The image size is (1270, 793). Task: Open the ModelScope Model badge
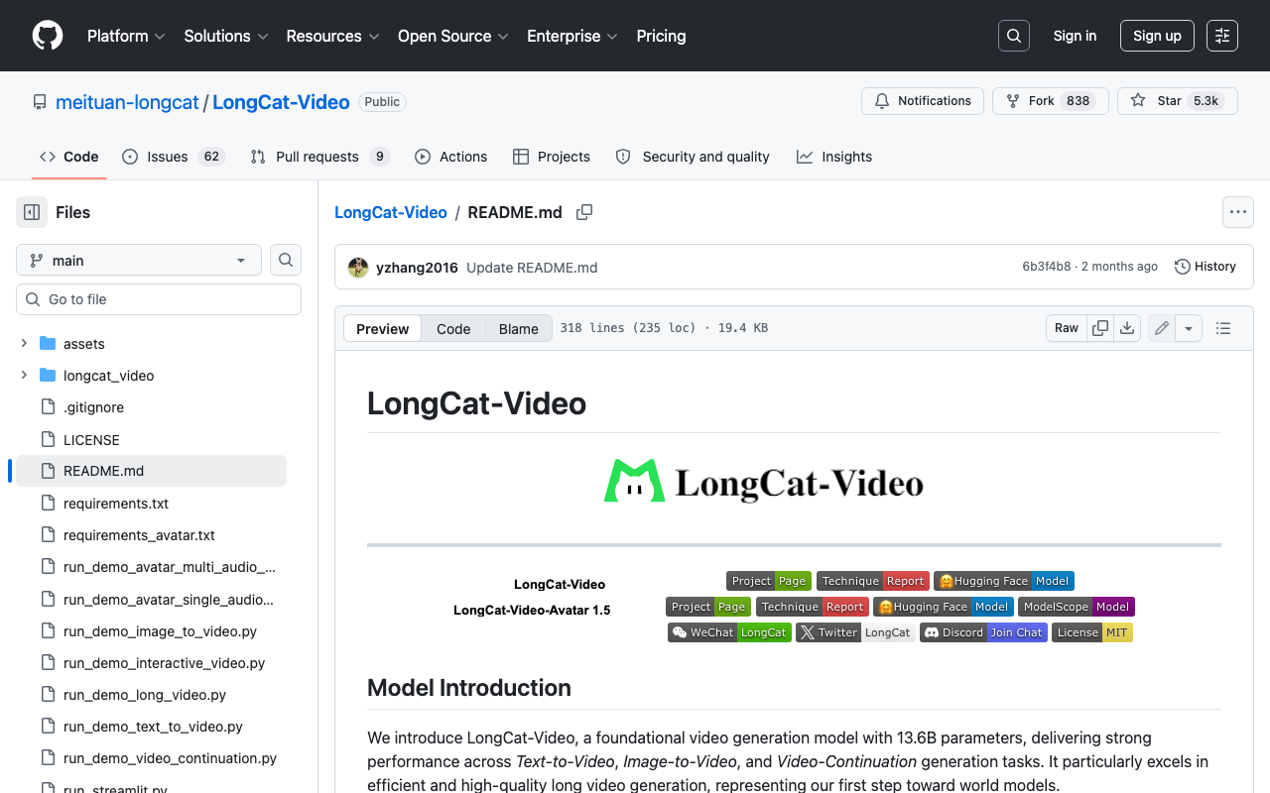tap(1077, 607)
